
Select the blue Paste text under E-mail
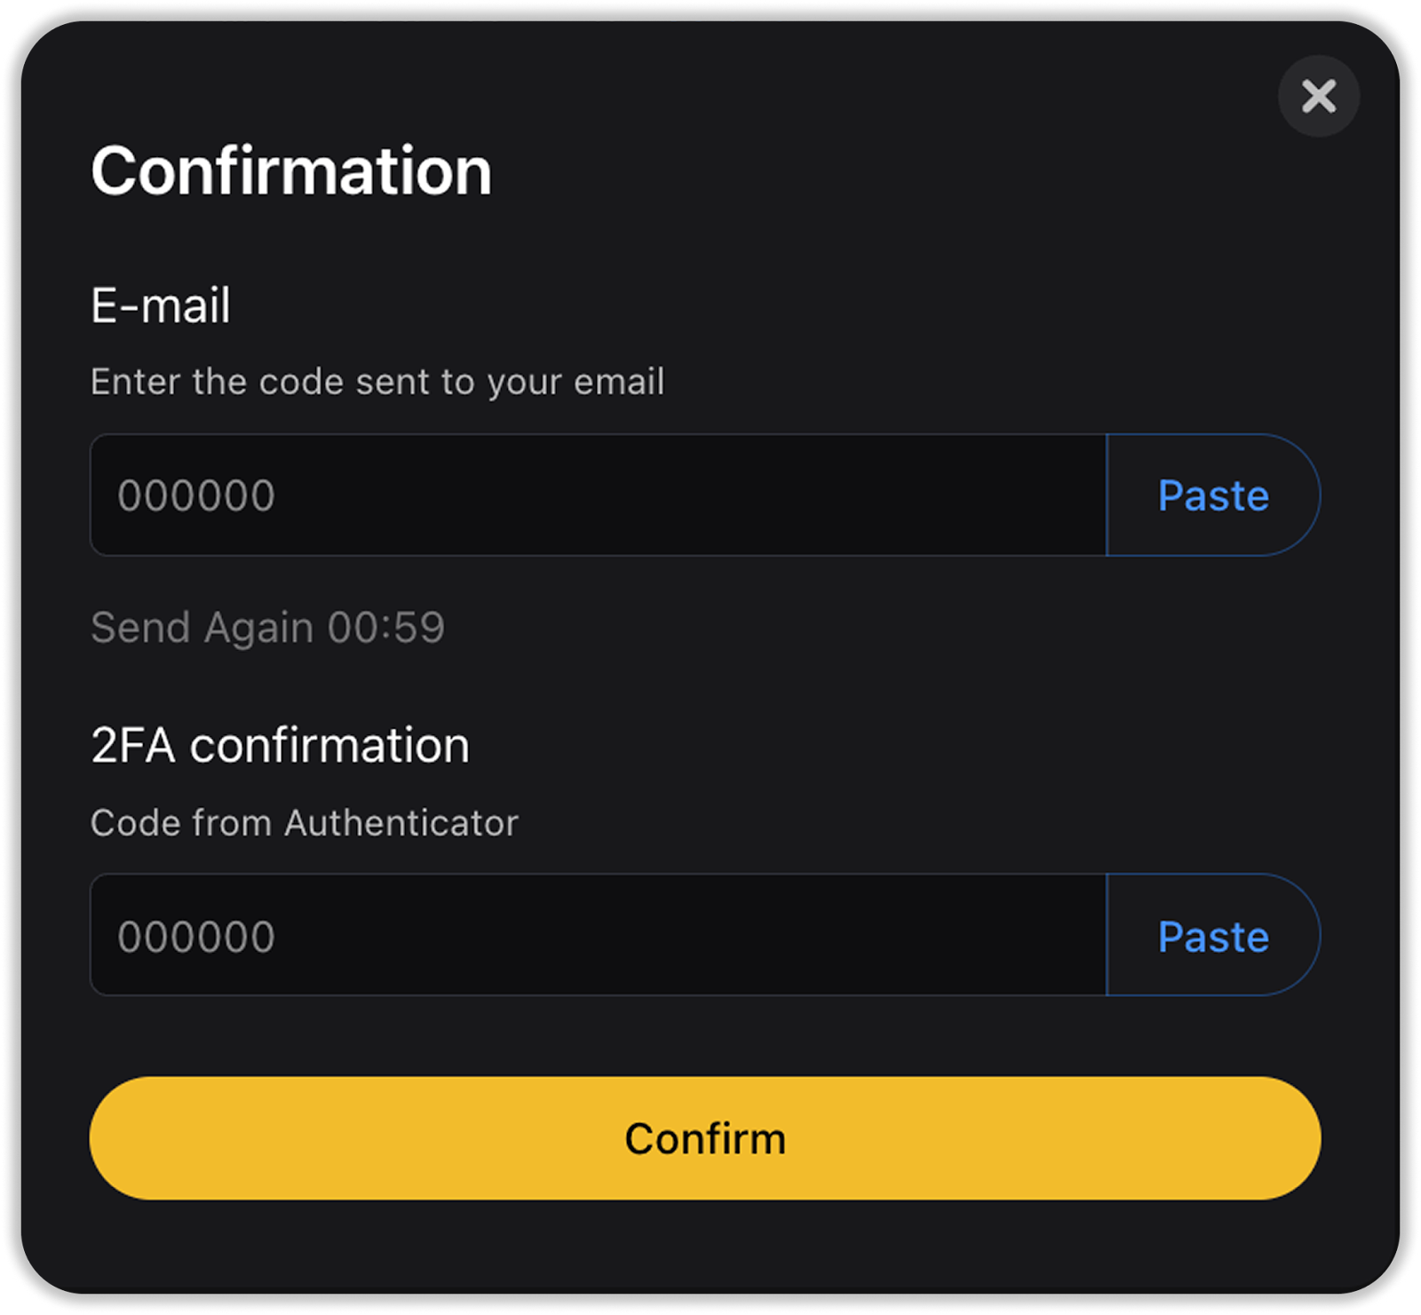tap(1213, 495)
